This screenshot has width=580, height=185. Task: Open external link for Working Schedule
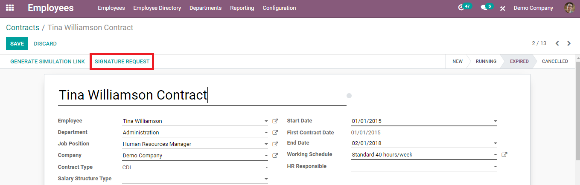click(504, 155)
